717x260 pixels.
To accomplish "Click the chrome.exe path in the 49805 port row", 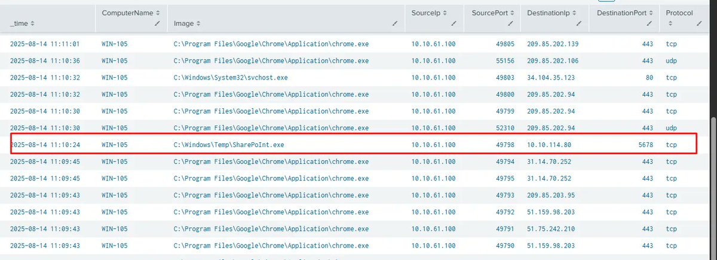I will pos(271,44).
